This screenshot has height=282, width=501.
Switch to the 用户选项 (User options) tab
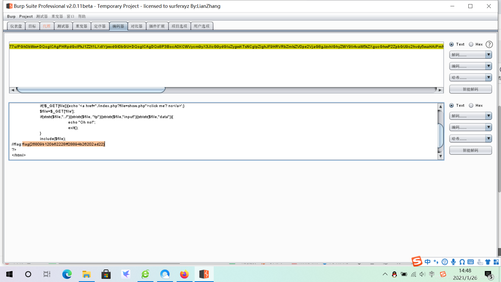(x=202, y=26)
